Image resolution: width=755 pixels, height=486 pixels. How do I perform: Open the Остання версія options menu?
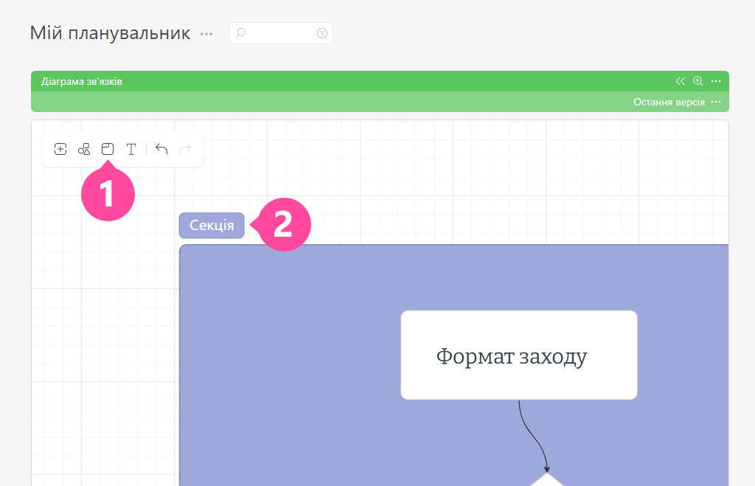pos(716,102)
